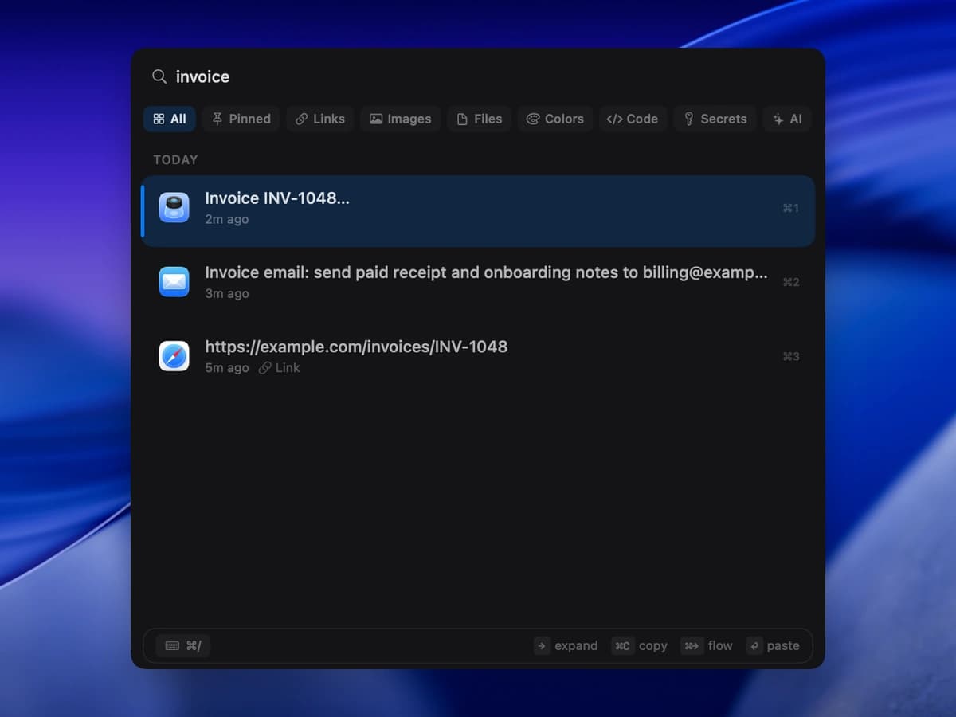Click the "3m ago" timestamp
The image size is (956, 717).
click(x=227, y=293)
